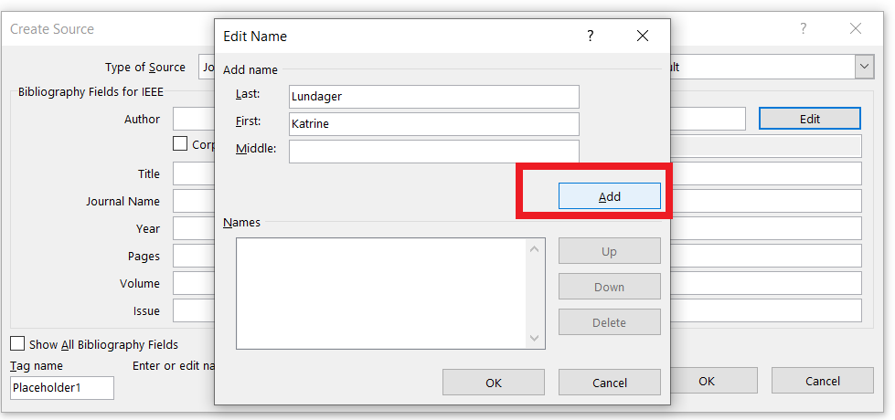
Task: Click the Tag name field with Placeholder1
Action: [61, 387]
